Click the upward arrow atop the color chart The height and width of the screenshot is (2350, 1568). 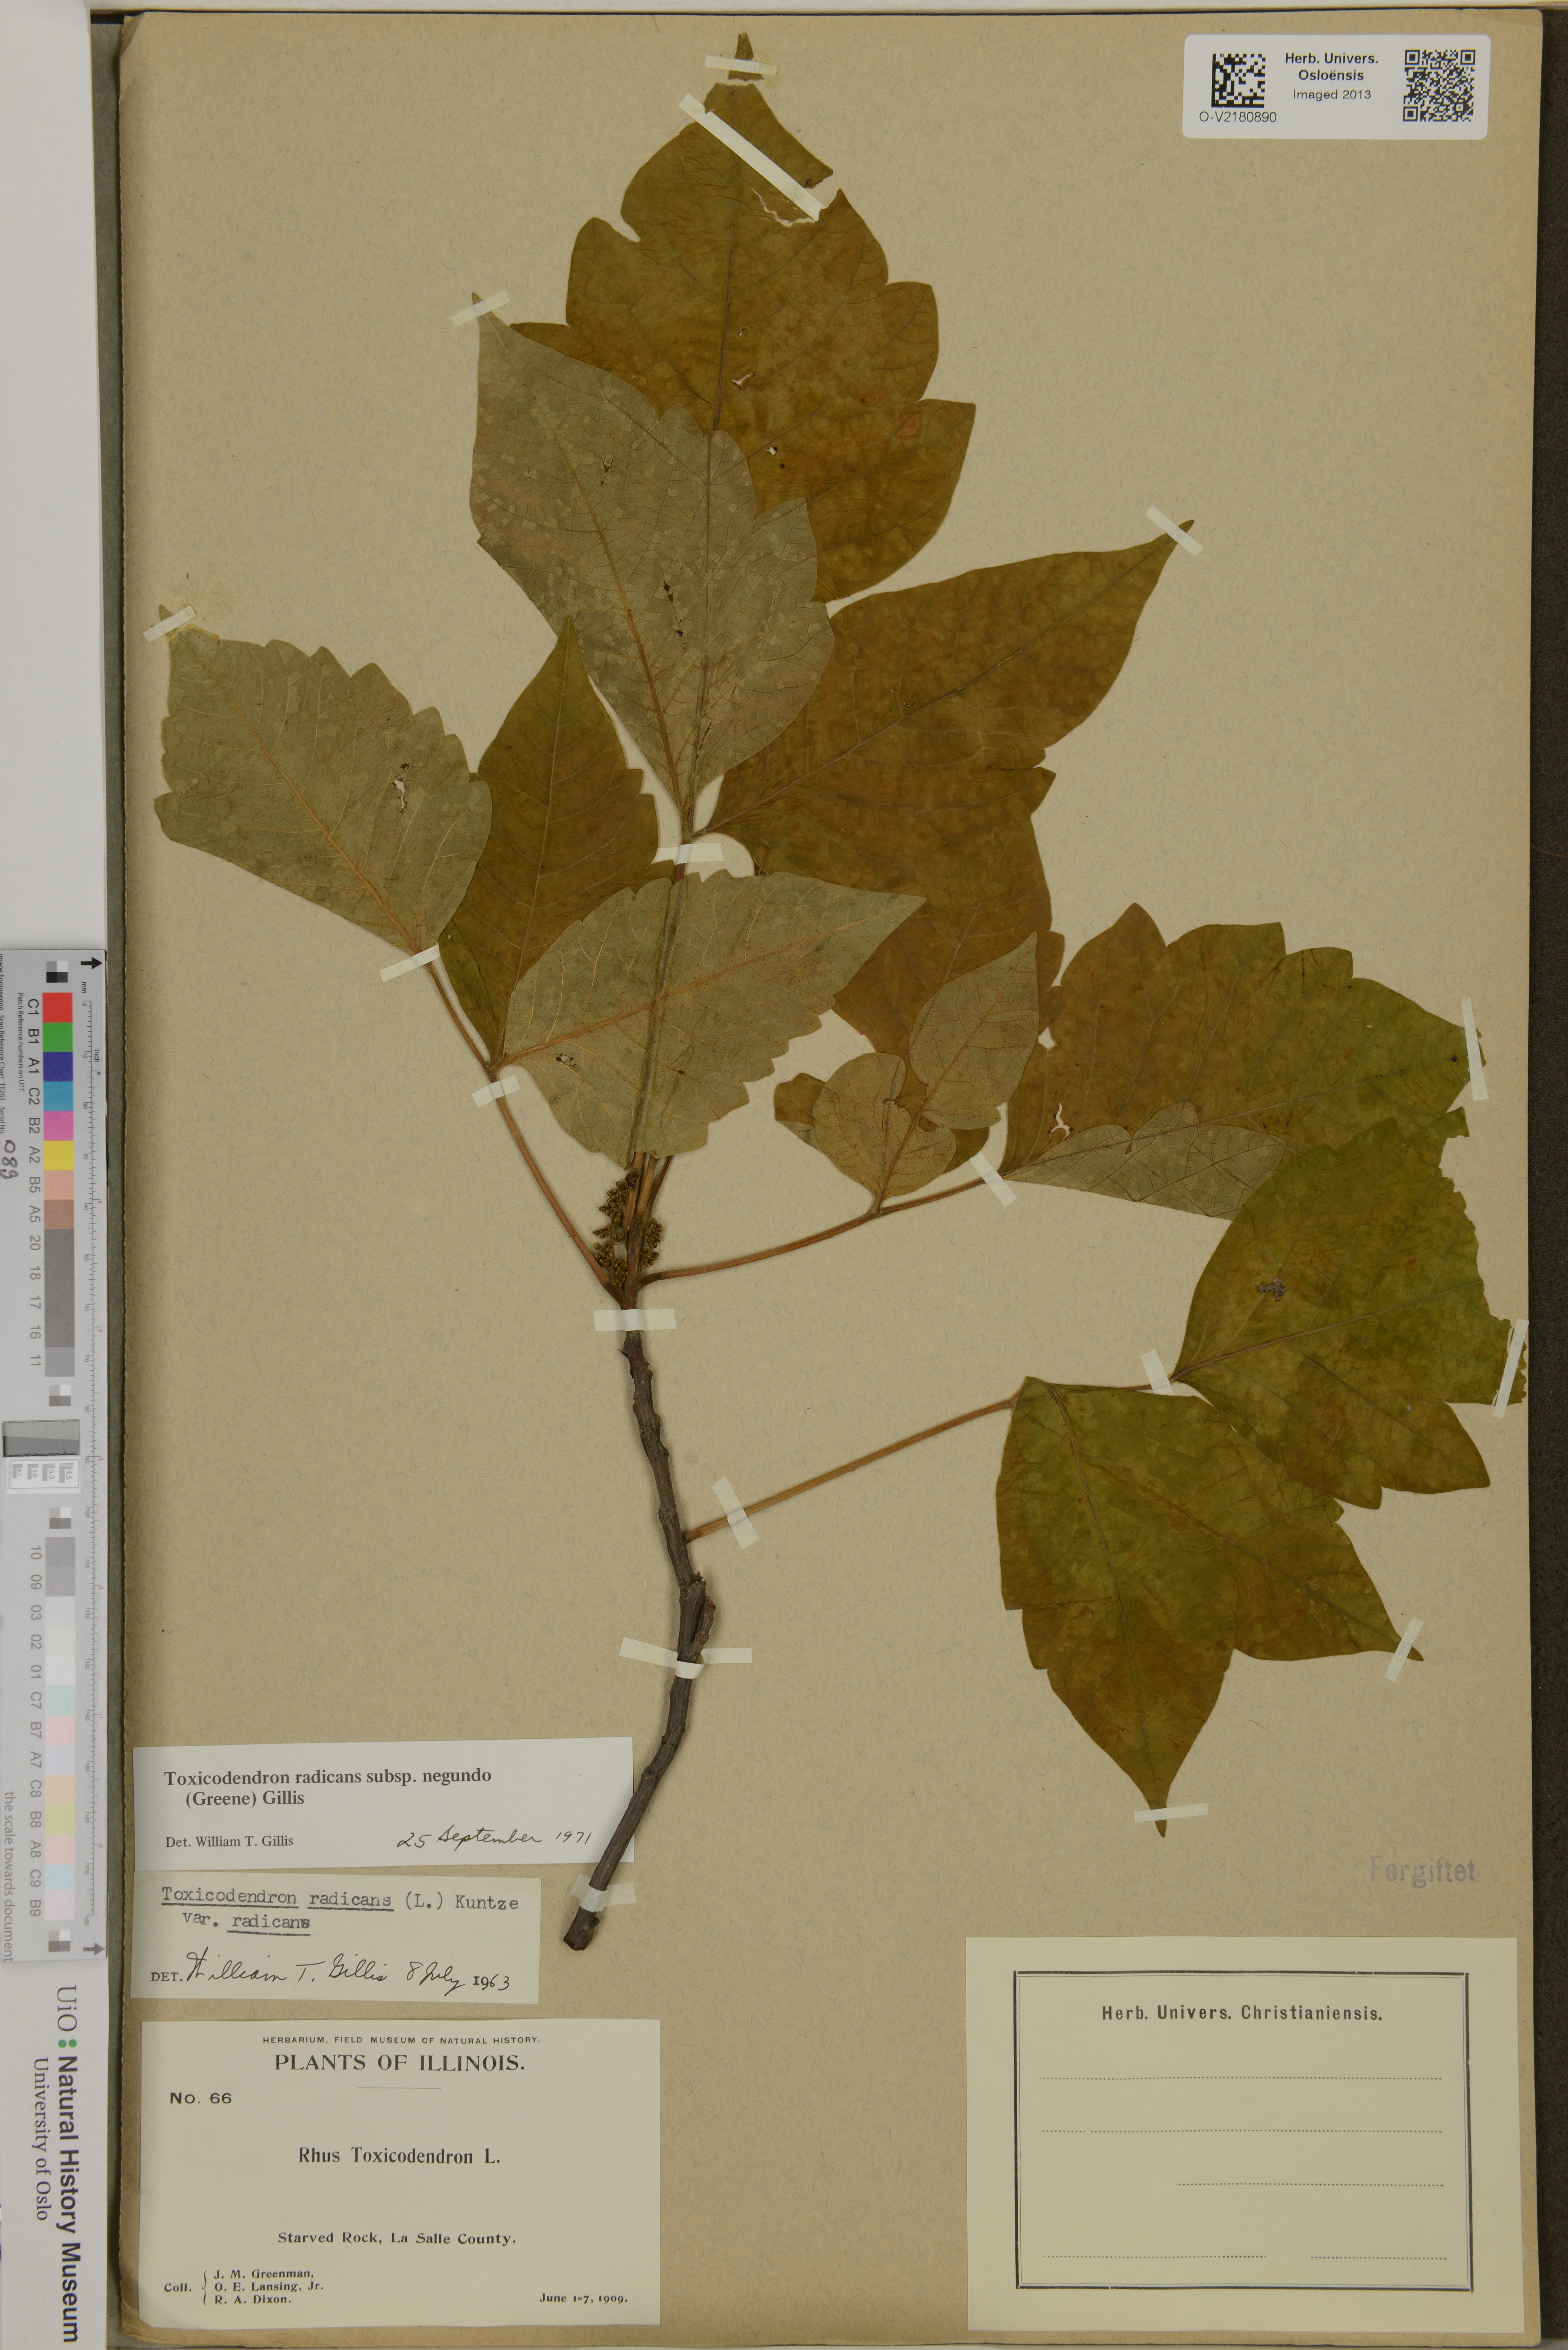[91, 962]
